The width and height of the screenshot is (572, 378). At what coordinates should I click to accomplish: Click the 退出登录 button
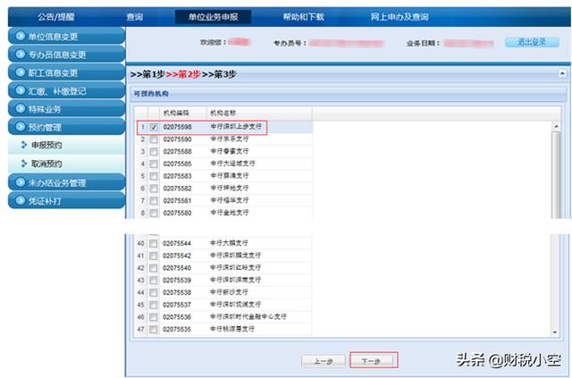pyautogui.click(x=532, y=42)
